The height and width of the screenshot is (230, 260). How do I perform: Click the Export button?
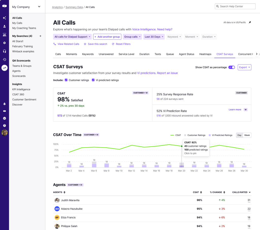[x=244, y=67]
